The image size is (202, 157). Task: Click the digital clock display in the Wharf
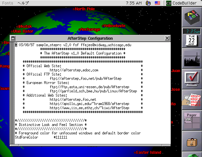coord(192,31)
